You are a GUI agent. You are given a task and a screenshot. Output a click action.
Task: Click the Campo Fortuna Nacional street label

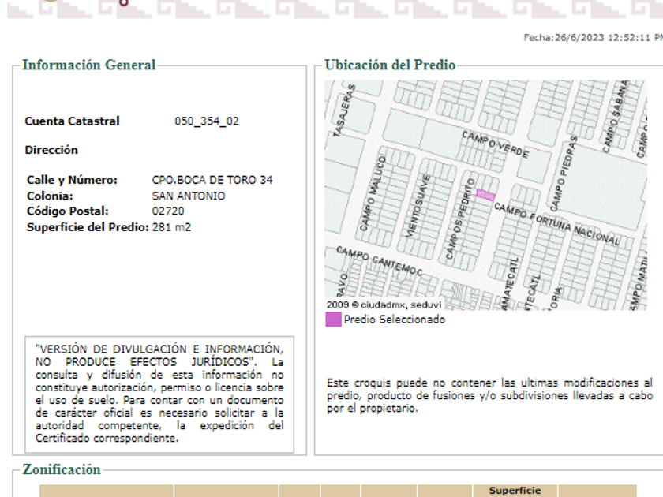(557, 224)
